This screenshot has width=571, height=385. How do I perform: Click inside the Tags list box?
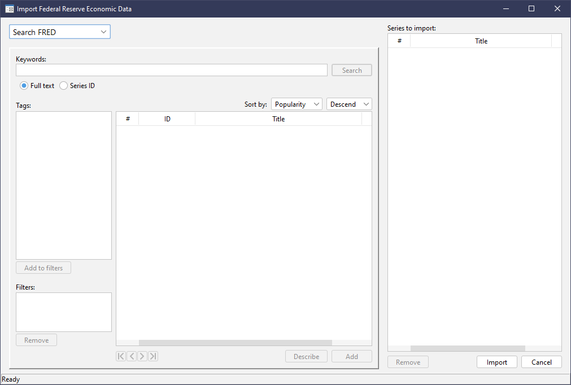point(64,186)
